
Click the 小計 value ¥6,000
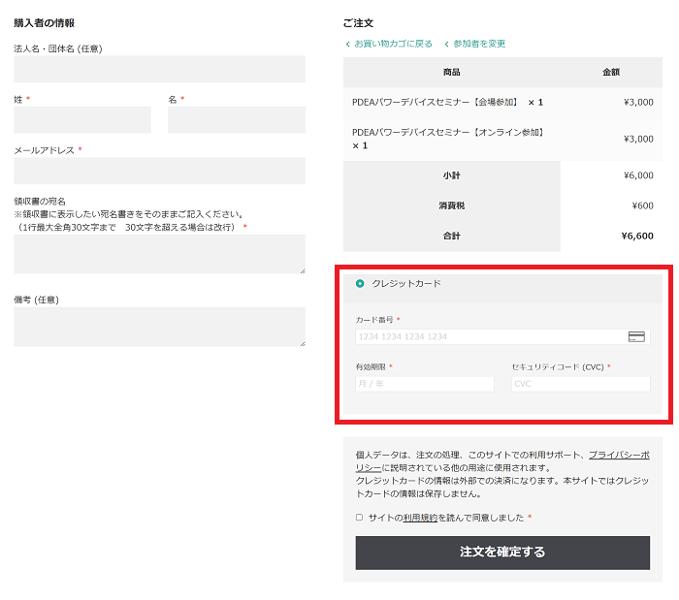coord(638,175)
